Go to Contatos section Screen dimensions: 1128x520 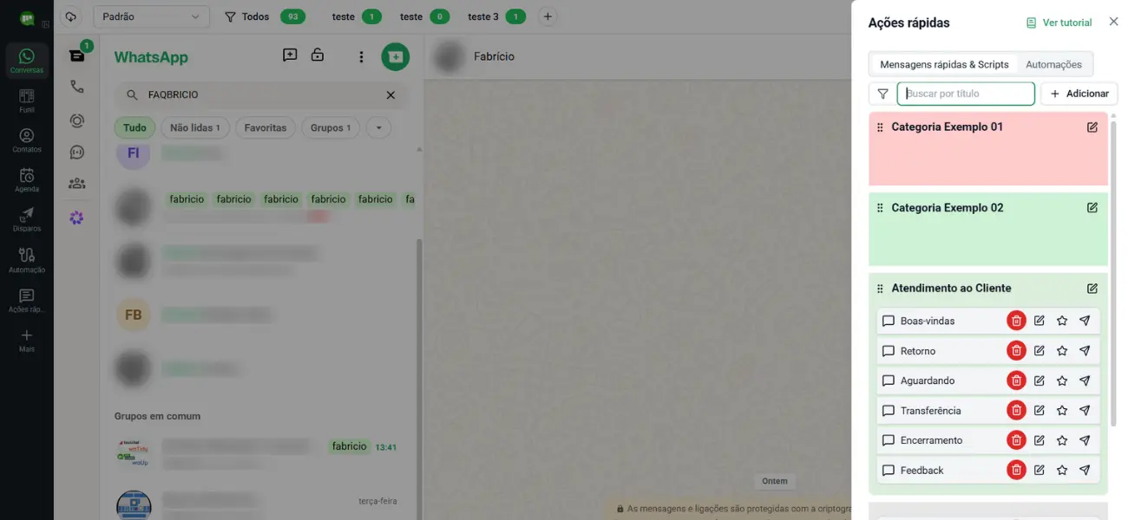point(27,140)
